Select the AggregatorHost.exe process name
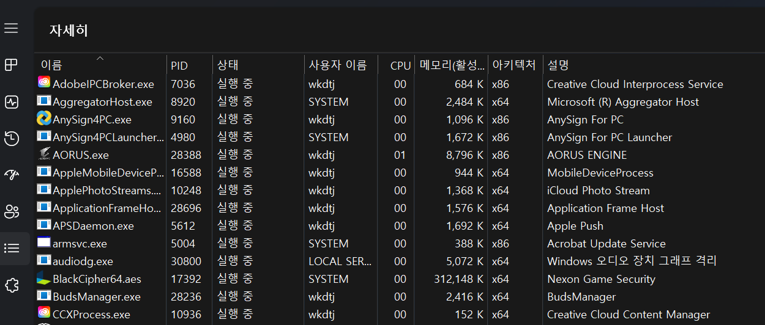This screenshot has height=325, width=765. tap(102, 102)
